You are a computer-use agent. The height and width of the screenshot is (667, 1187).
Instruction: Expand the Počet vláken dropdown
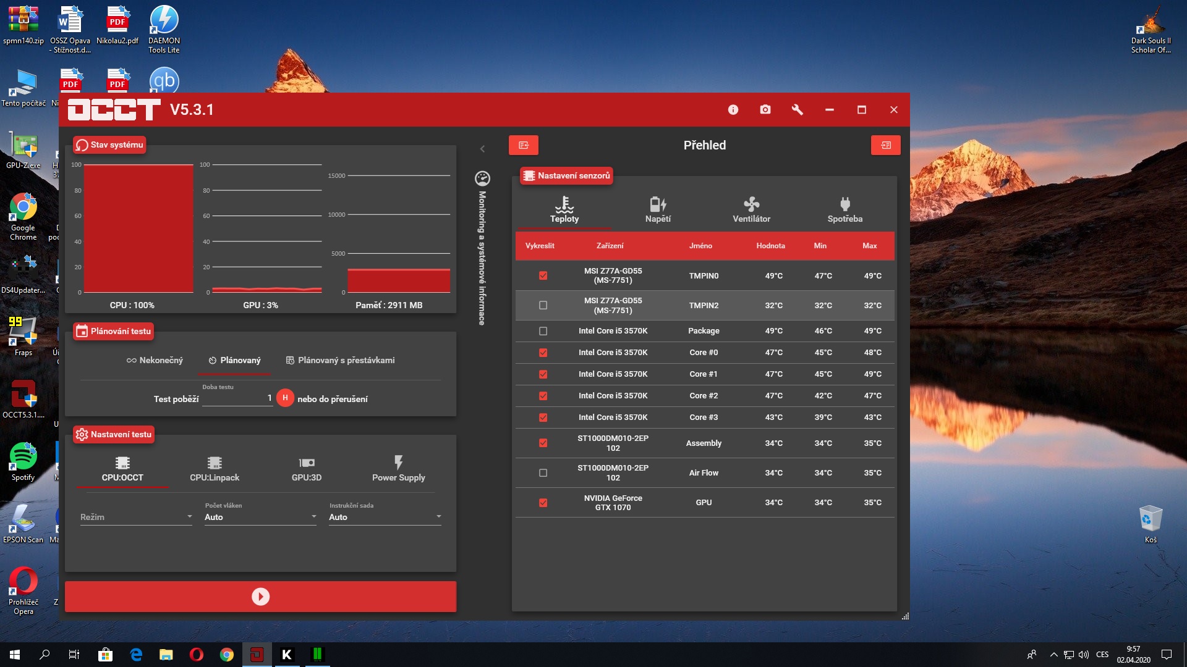pyautogui.click(x=260, y=517)
